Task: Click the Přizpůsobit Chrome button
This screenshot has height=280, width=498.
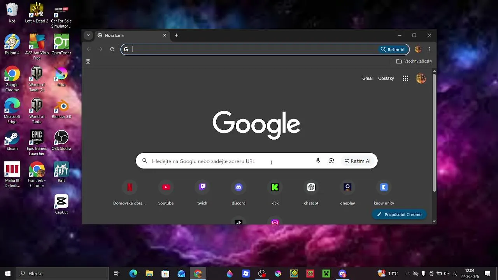Action: (x=399, y=214)
